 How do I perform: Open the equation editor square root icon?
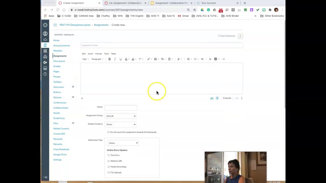[224, 59]
